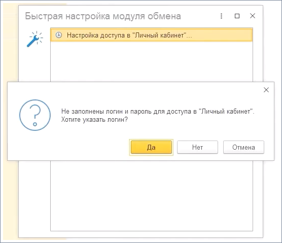Click the empty list area below the dialog

click(152, 196)
